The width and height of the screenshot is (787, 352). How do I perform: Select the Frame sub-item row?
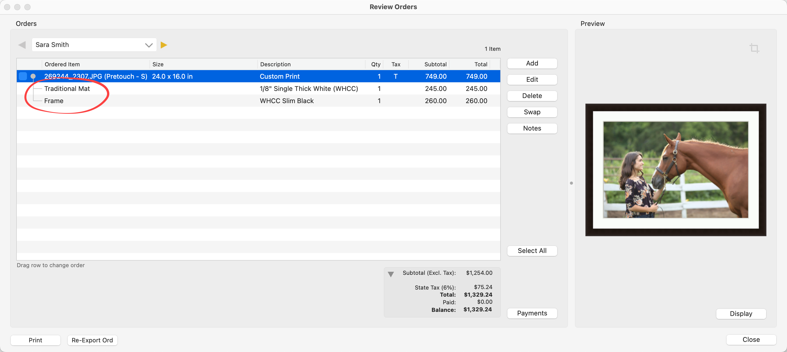coord(54,101)
